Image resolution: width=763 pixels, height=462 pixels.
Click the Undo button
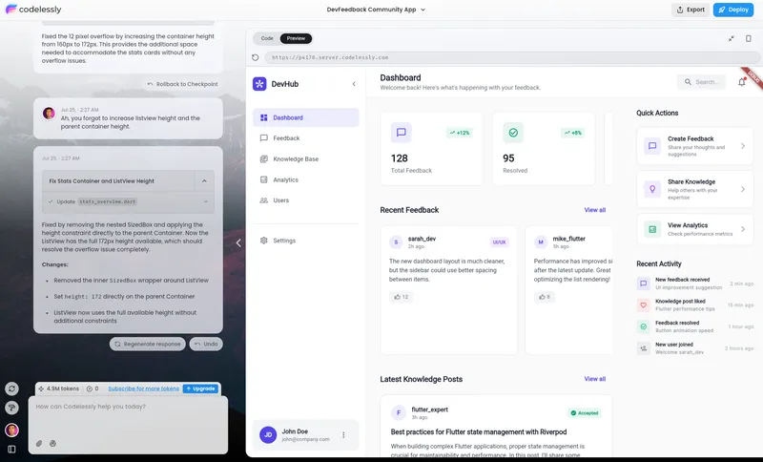206,344
